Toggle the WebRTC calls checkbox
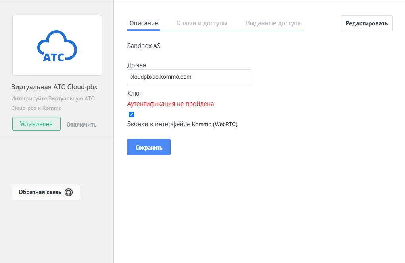 pos(132,115)
